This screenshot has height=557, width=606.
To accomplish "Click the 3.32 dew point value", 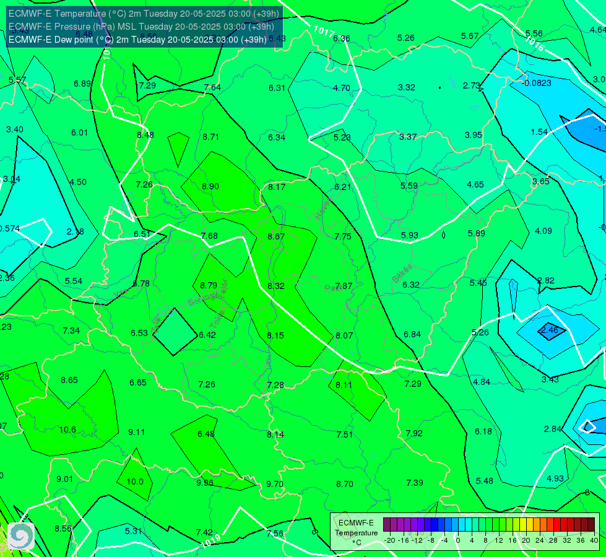I will (x=407, y=87).
